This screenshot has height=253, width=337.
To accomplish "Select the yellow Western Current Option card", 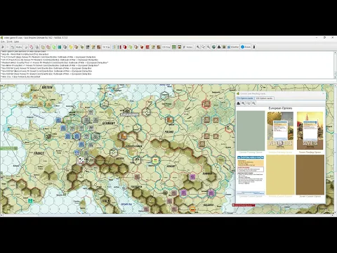I will [280, 175].
